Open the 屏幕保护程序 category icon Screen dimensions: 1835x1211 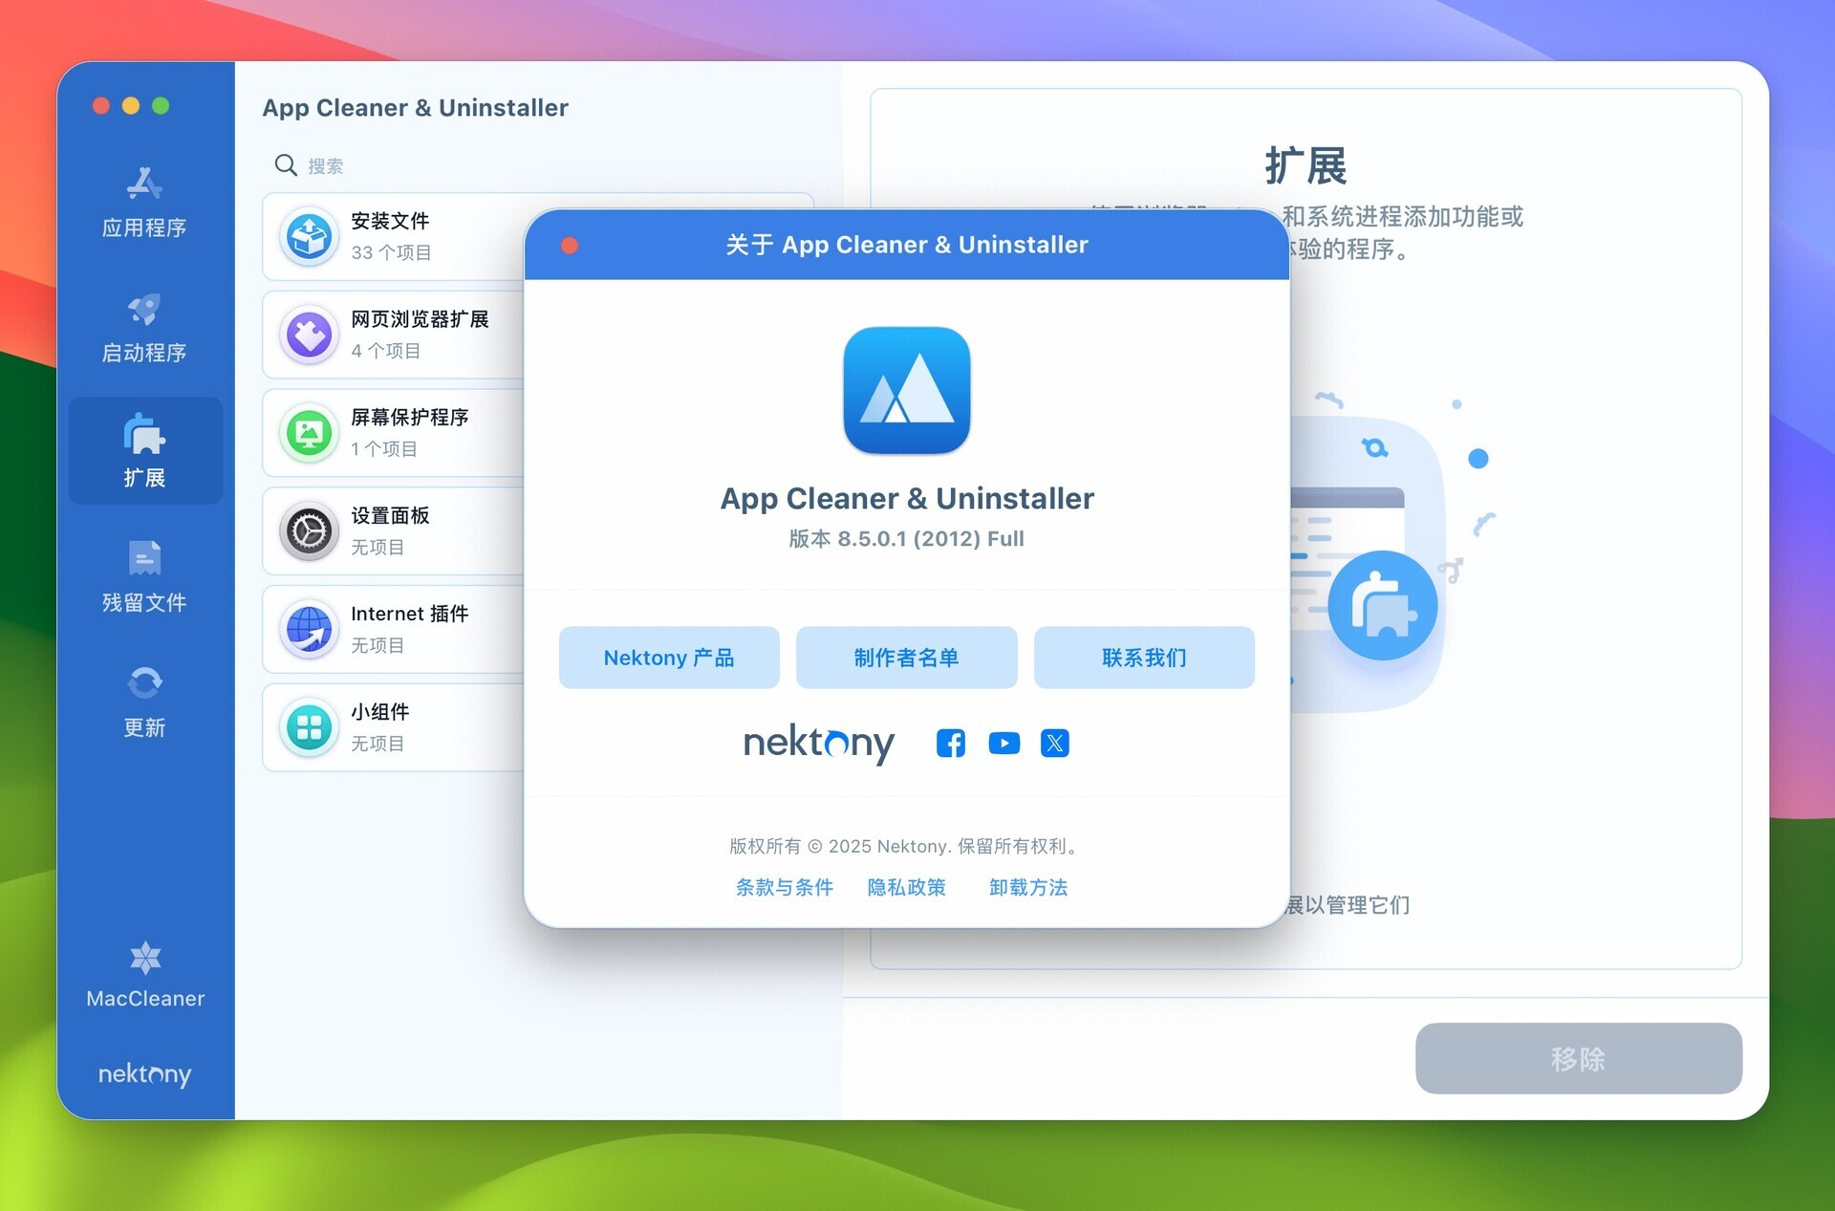click(308, 433)
